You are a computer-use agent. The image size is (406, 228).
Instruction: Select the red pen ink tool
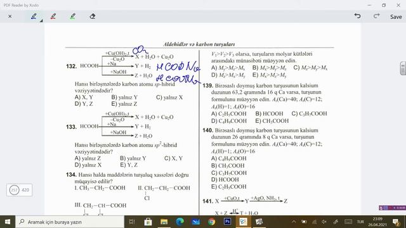click(53, 16)
